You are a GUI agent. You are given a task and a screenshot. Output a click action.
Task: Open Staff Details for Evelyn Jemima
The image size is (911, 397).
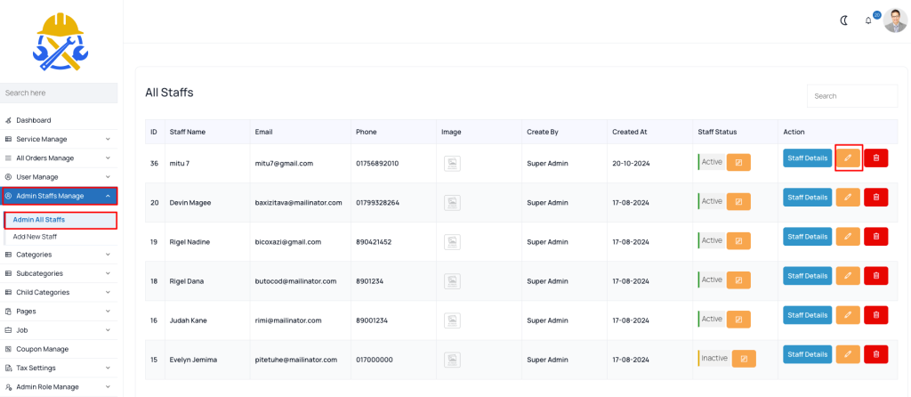[808, 354]
